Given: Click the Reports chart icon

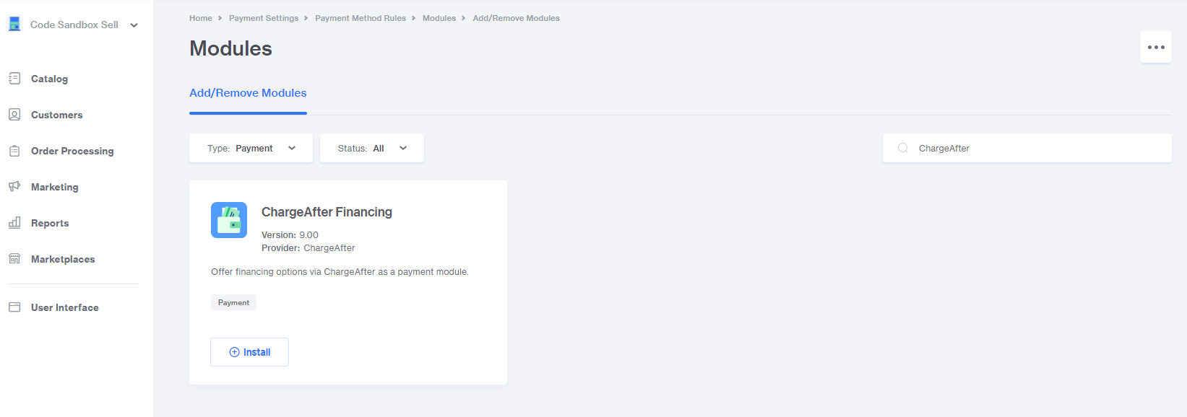Looking at the screenshot, I should [x=14, y=223].
